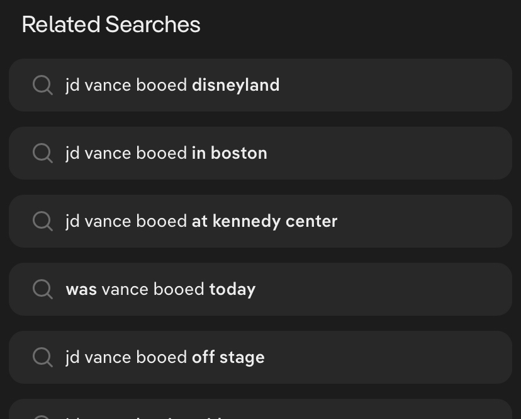521x419 pixels.
Task: Click empty right side of the off stage row
Action: pyautogui.click(x=428, y=357)
